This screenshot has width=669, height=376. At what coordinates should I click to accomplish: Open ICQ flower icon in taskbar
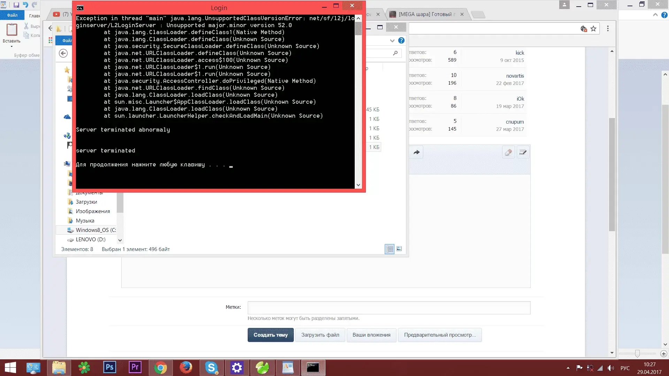[x=84, y=368]
